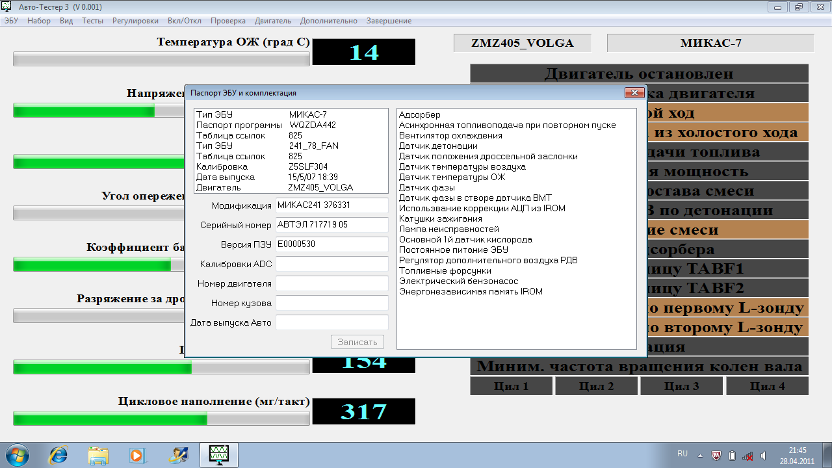
Task: Click the Номер двигателя input field
Action: [x=332, y=283]
